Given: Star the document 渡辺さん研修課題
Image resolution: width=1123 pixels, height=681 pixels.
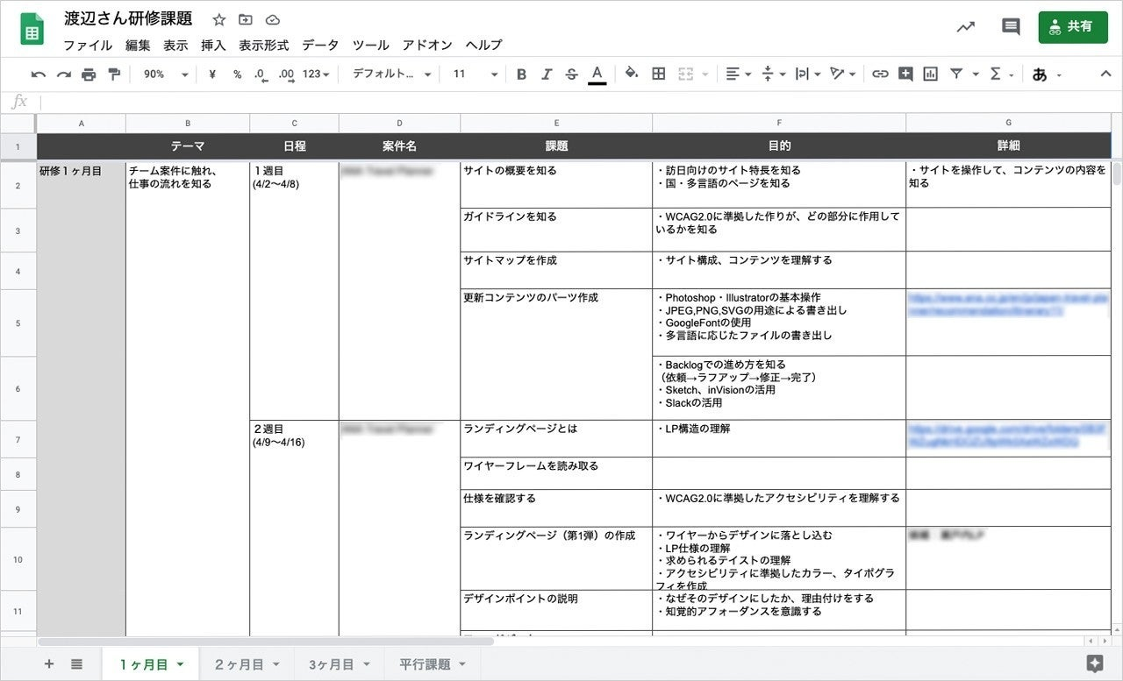Looking at the screenshot, I should tap(219, 19).
